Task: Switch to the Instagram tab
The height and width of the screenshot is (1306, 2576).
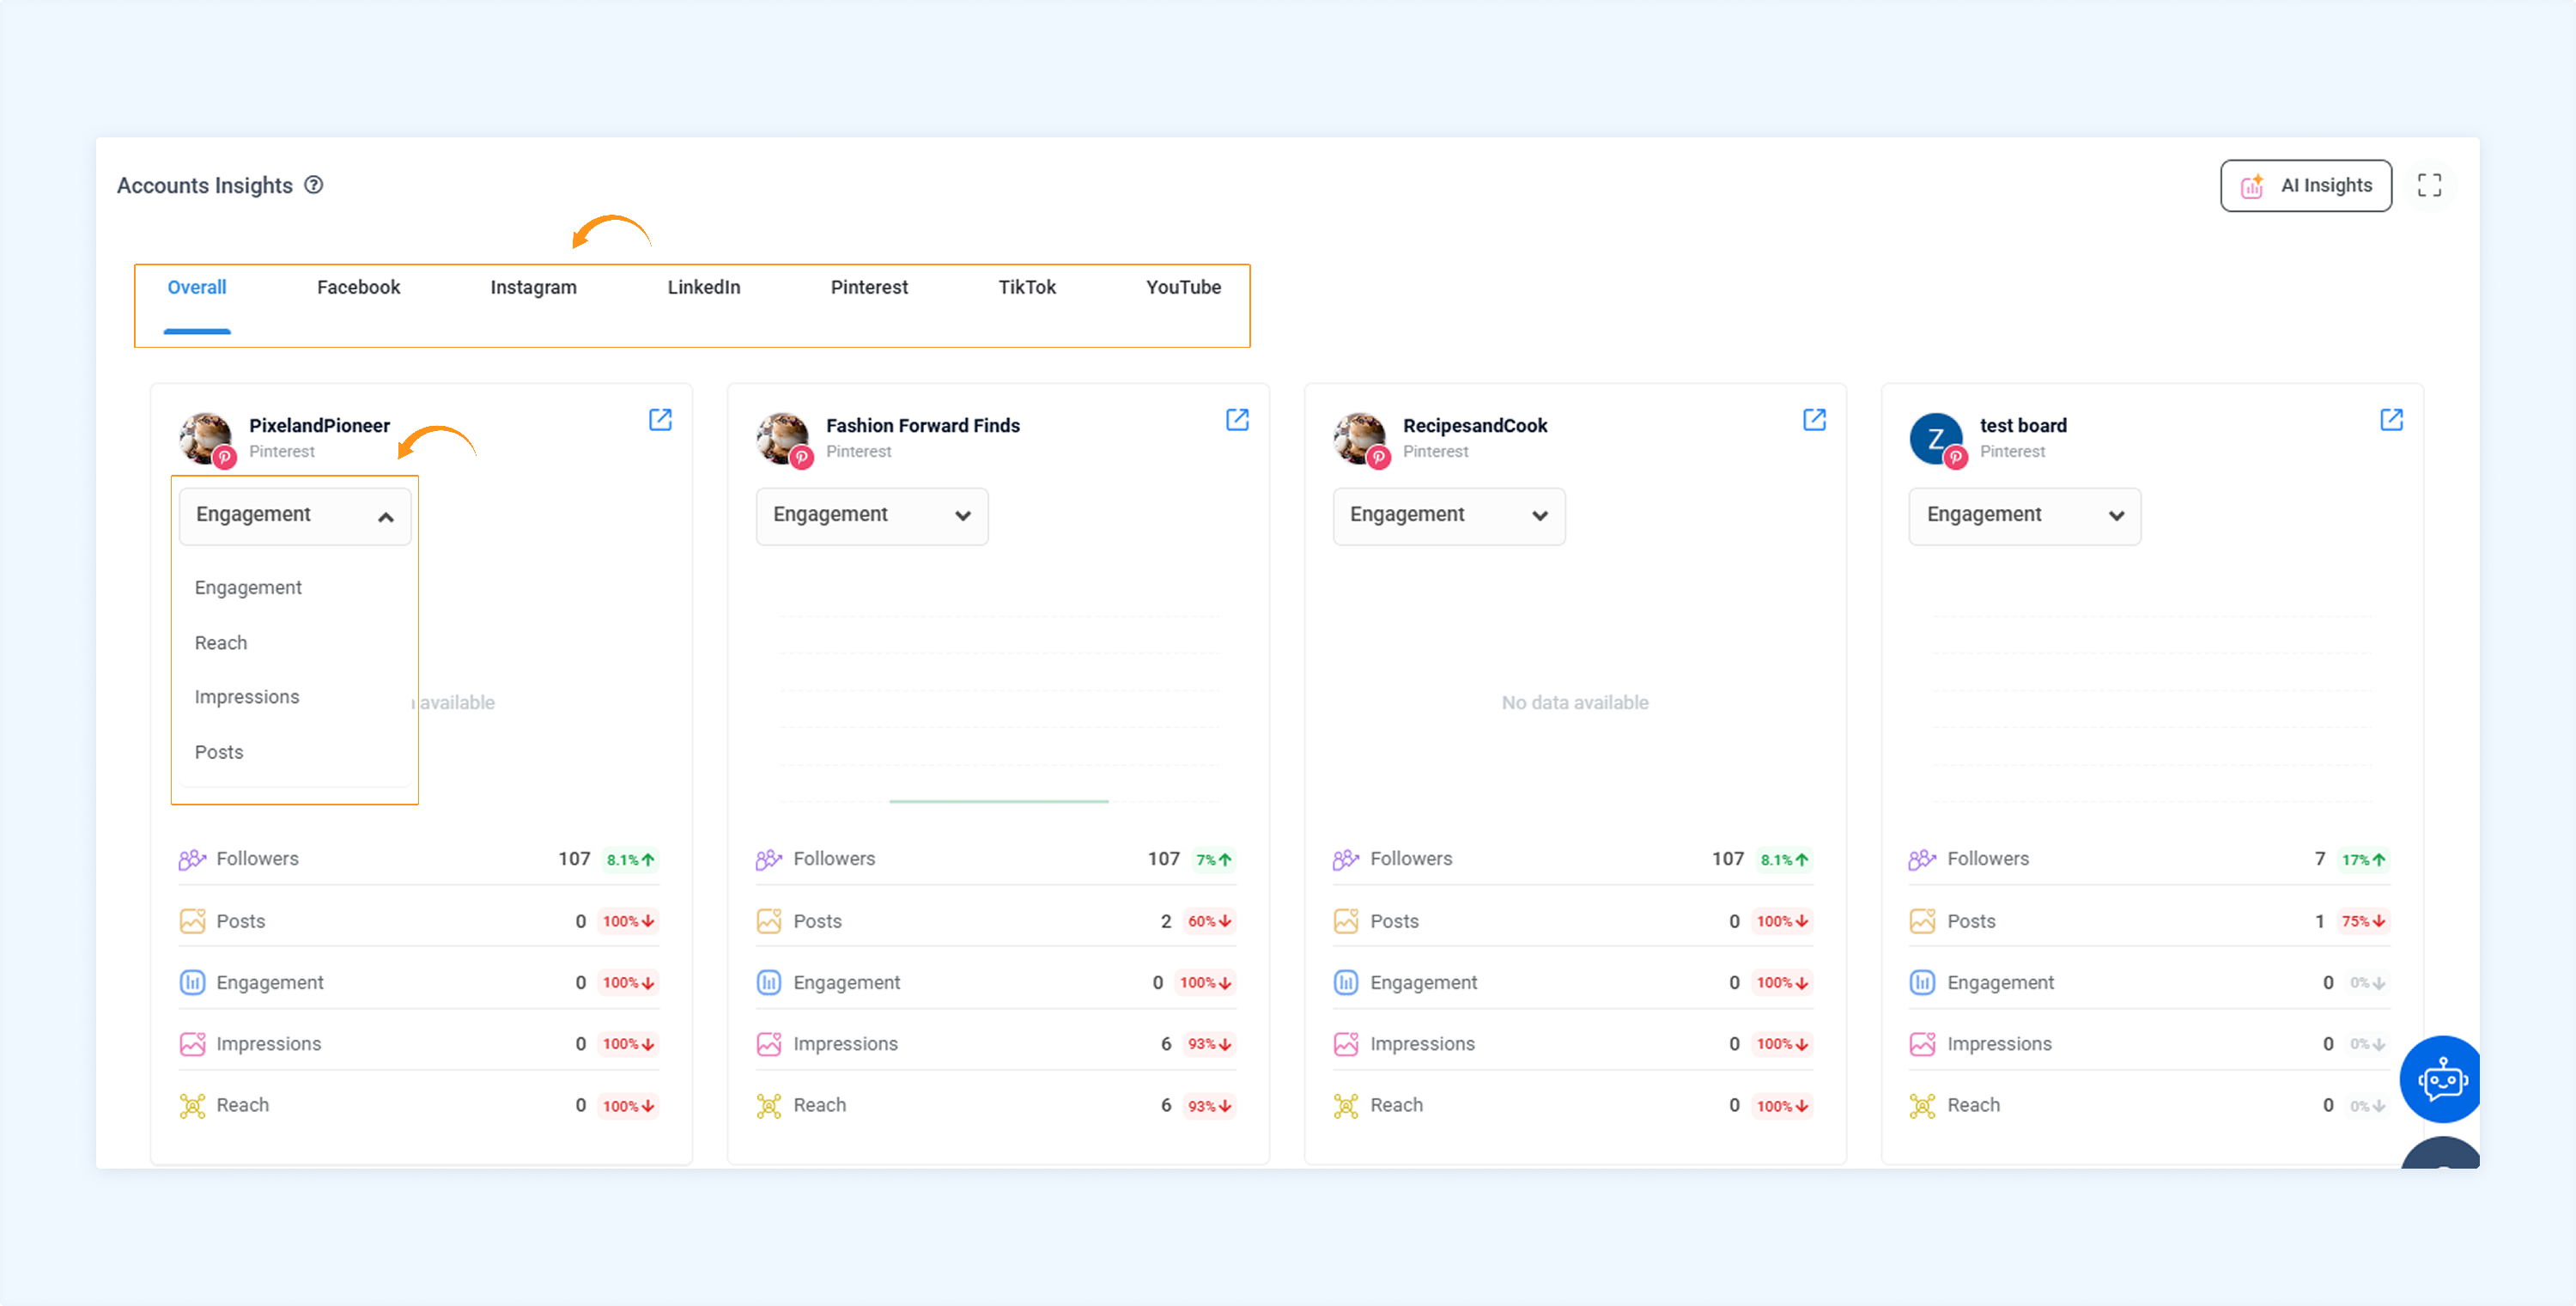Action: click(x=533, y=287)
